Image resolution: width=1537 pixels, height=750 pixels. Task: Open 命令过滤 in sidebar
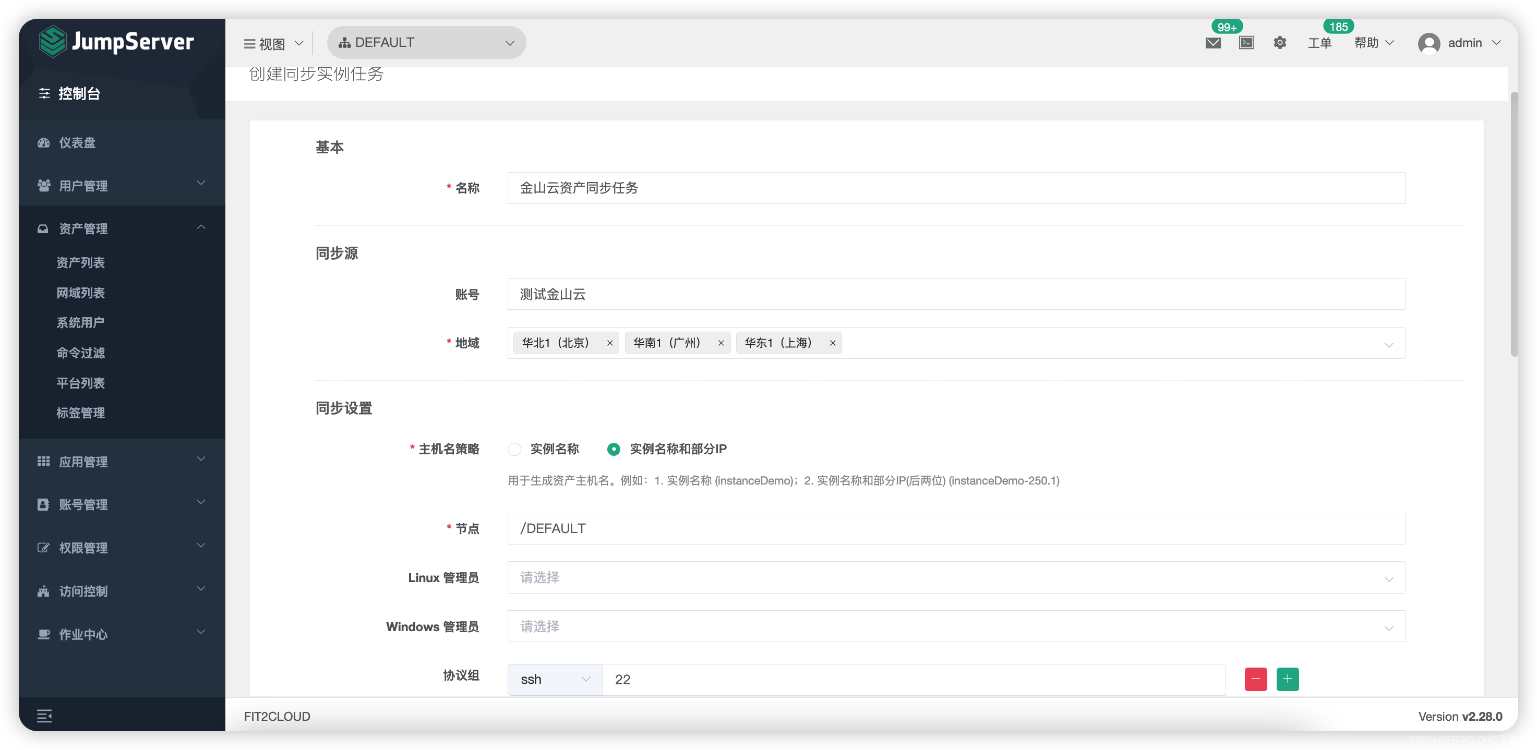80,353
